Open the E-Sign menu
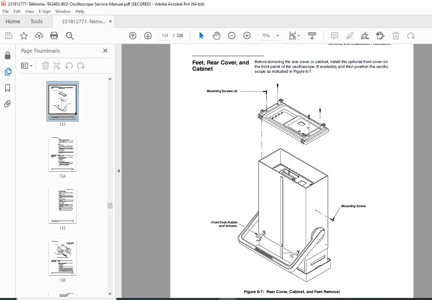 45,11
